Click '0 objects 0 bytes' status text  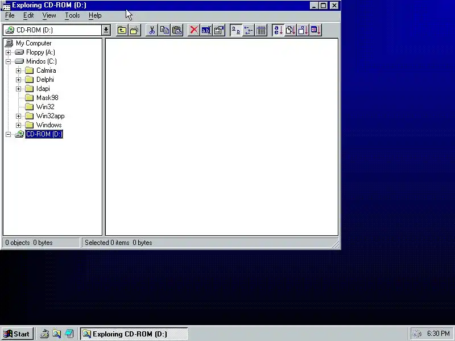(29, 243)
